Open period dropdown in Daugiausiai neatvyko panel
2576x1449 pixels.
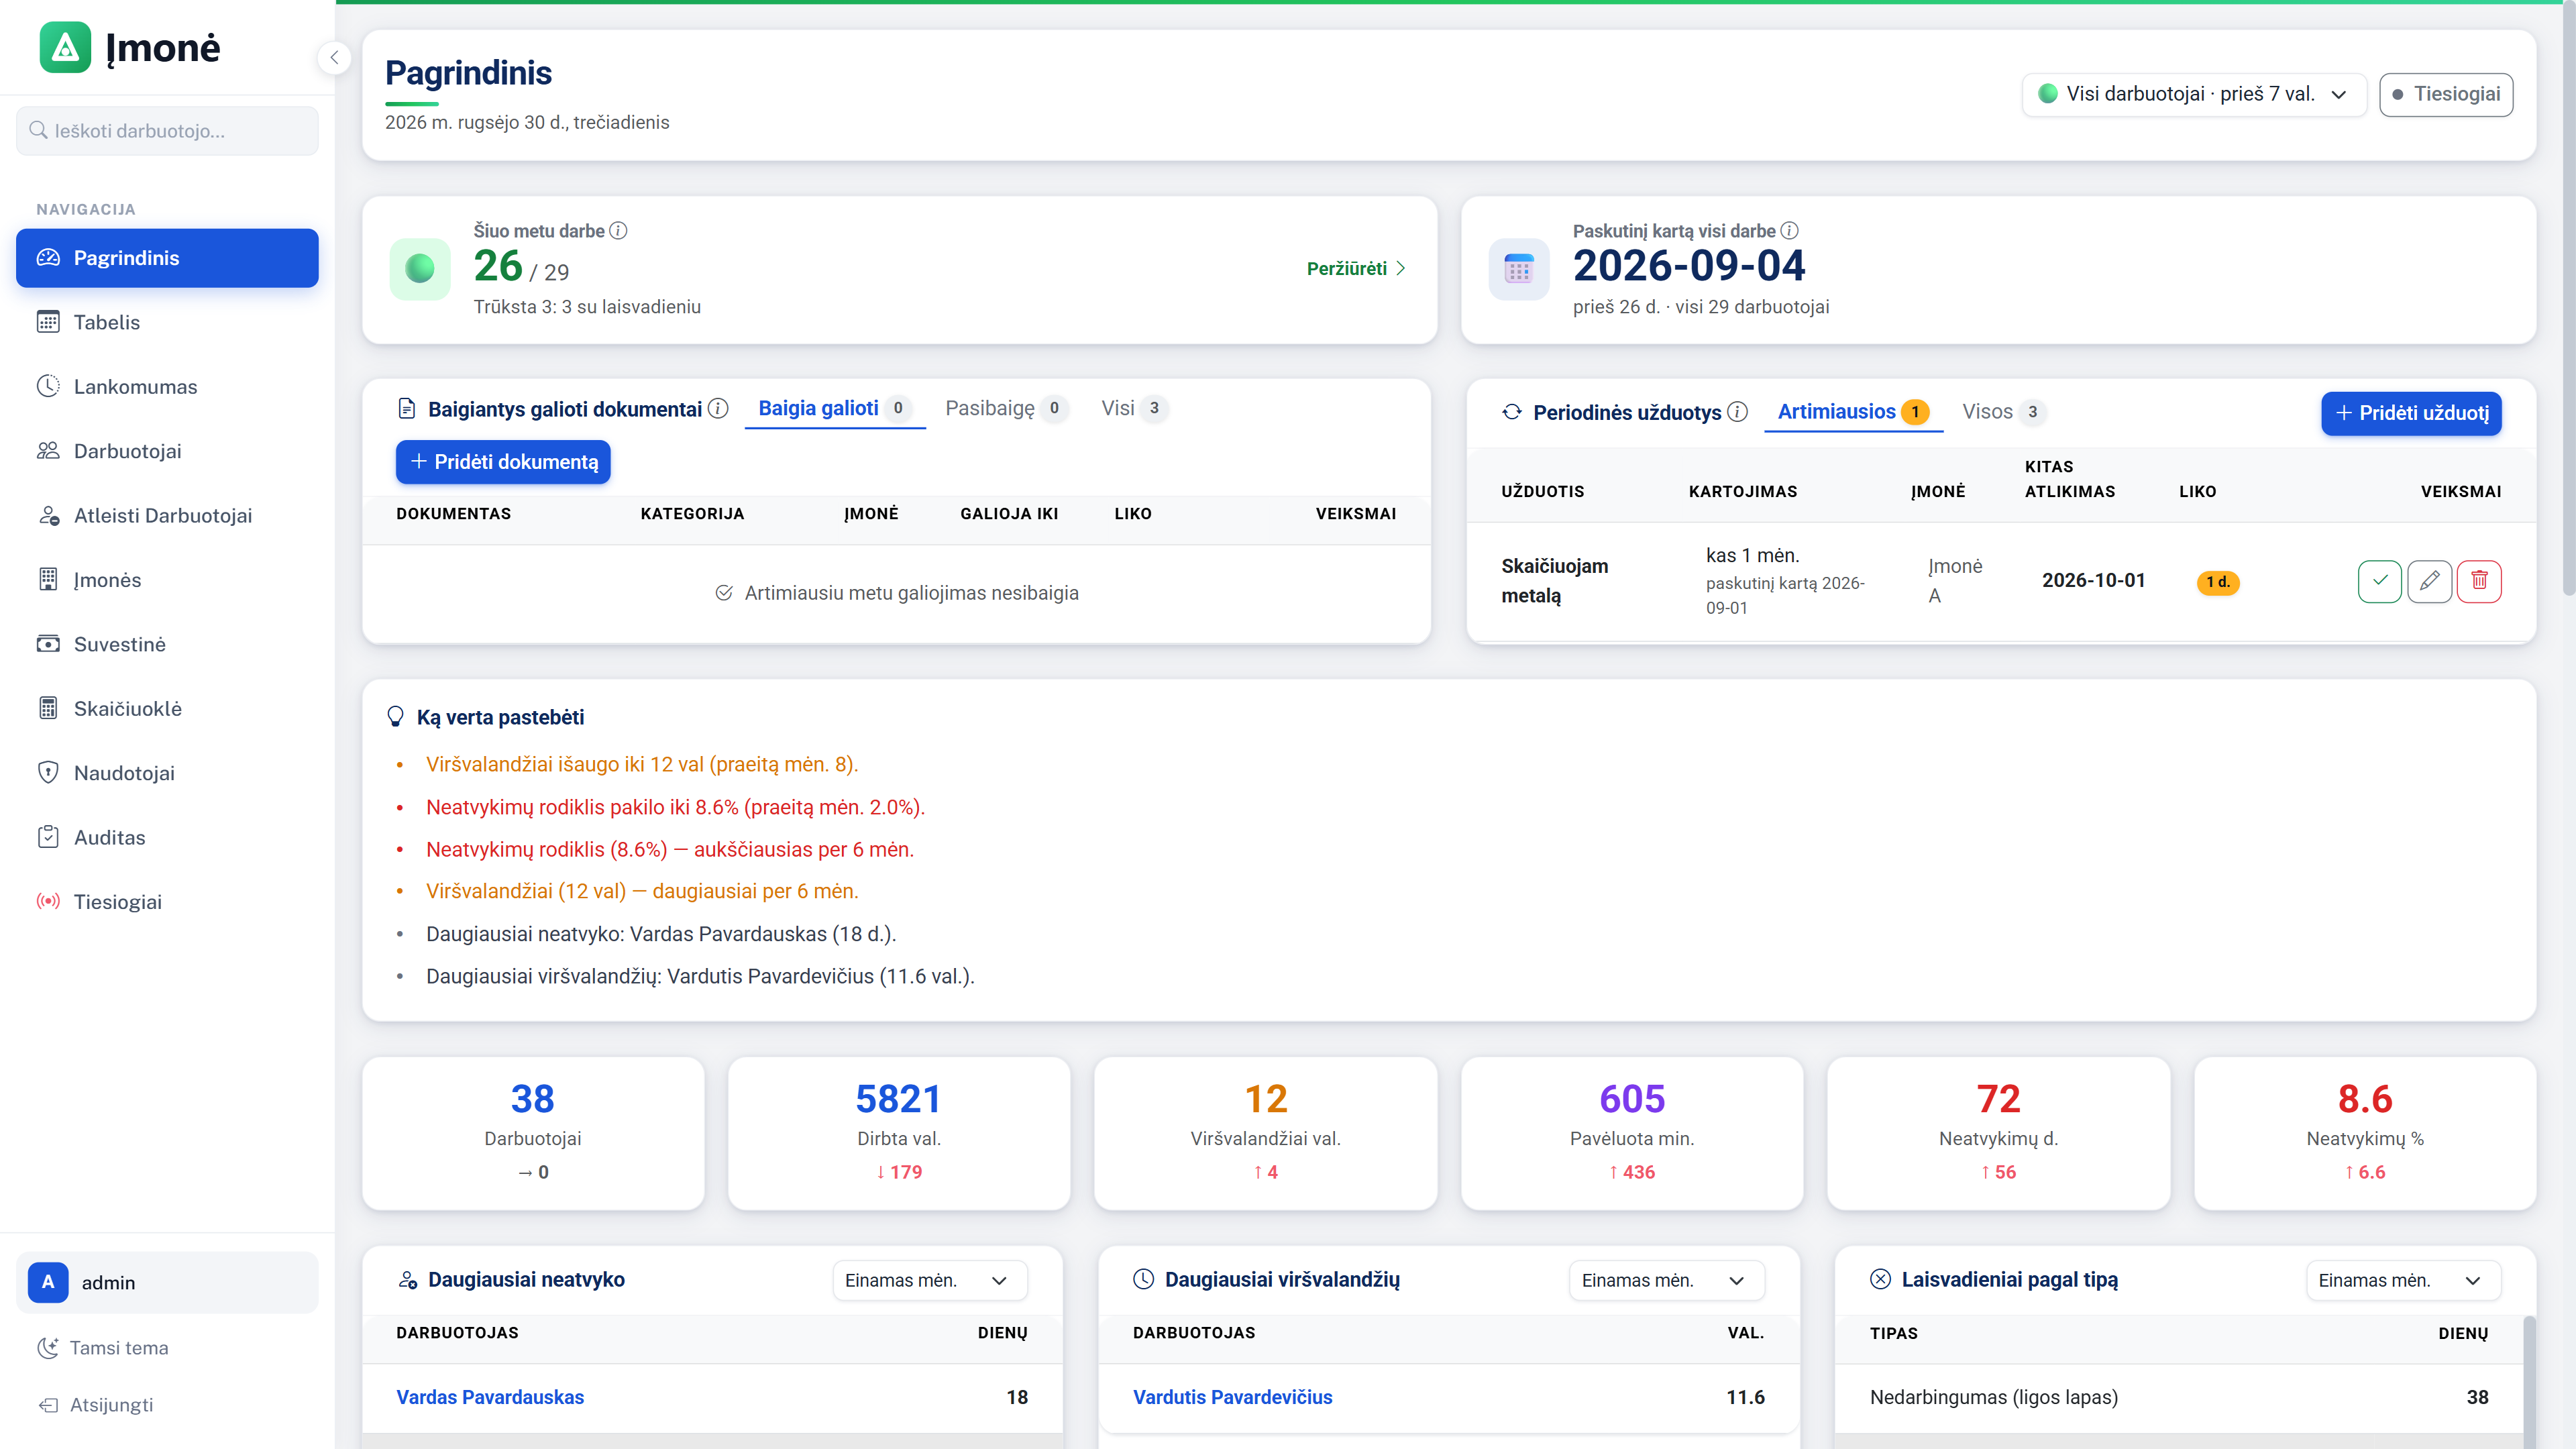tap(929, 1280)
